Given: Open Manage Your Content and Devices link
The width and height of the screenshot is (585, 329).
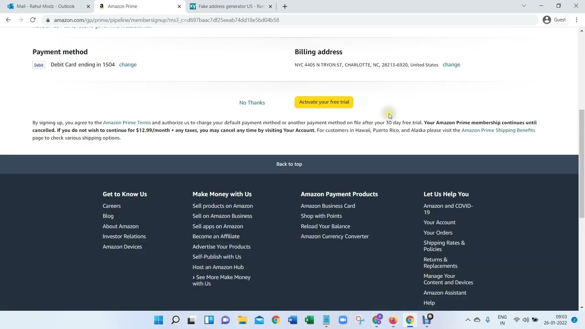Looking at the screenshot, I should coord(448,279).
